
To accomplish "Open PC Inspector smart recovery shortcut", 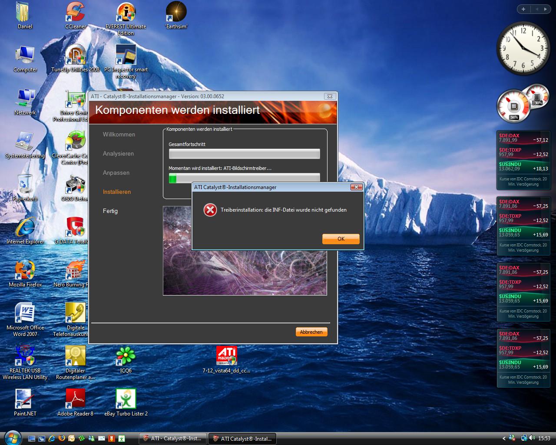I will tap(126, 62).
